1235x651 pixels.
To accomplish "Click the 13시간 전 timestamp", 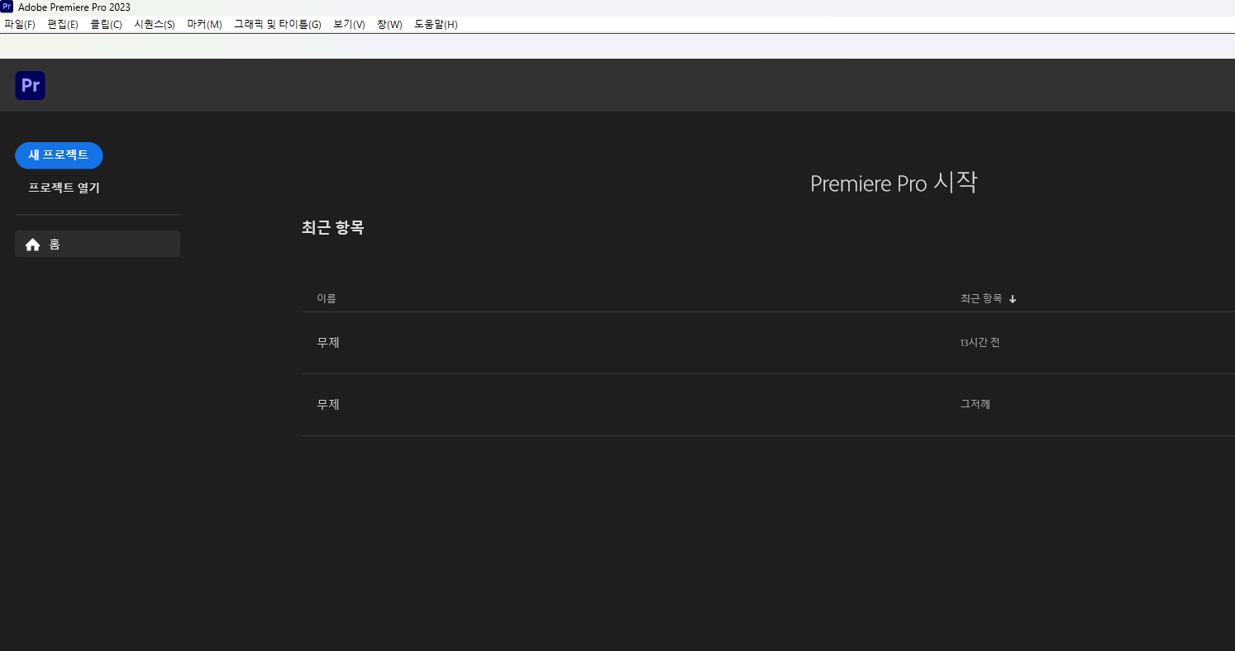I will pyautogui.click(x=980, y=343).
